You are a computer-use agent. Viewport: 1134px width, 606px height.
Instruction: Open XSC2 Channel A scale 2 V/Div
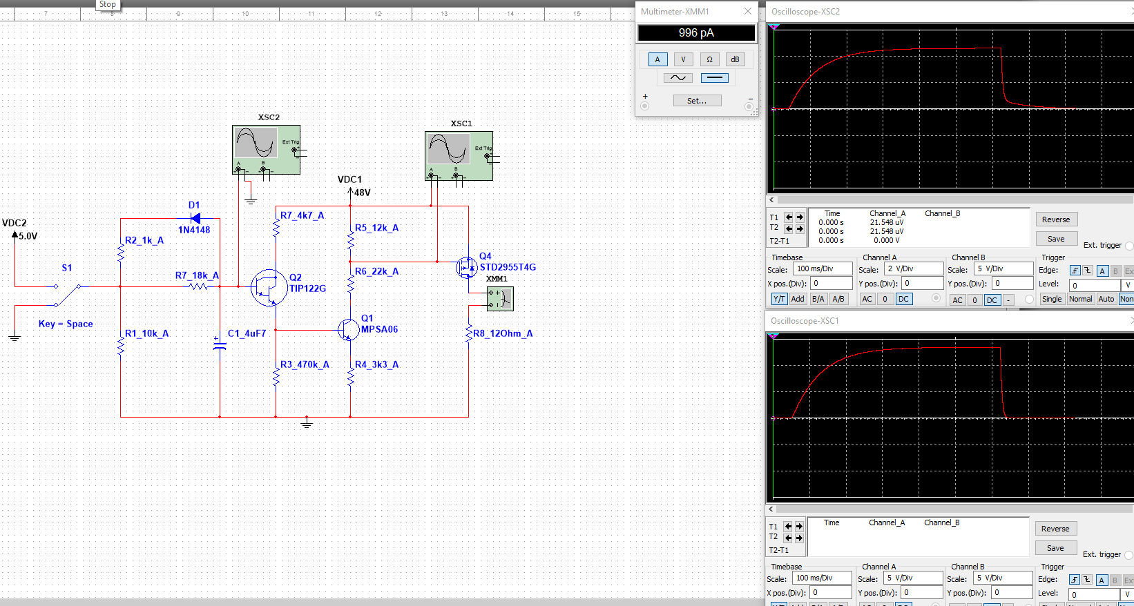(x=913, y=269)
